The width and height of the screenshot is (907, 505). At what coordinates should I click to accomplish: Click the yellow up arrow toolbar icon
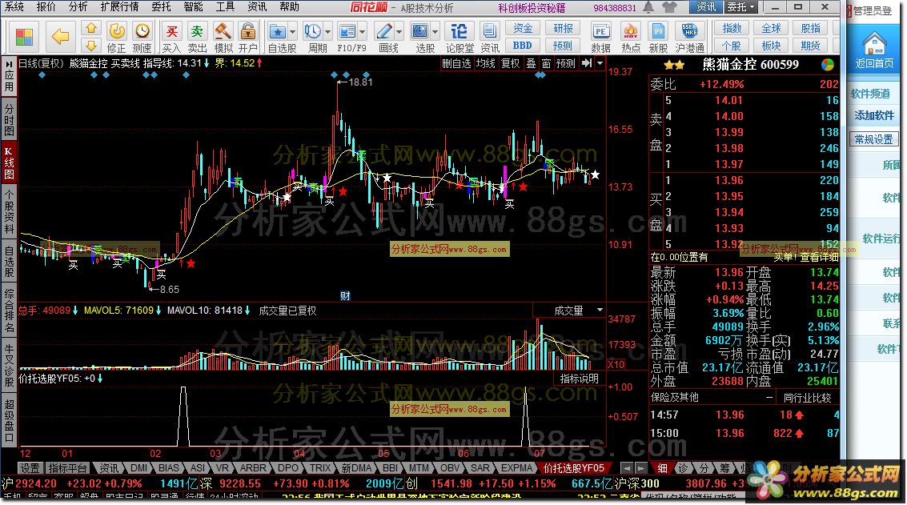click(x=90, y=28)
